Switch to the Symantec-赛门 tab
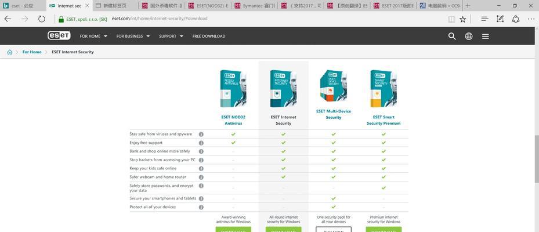 (255, 6)
